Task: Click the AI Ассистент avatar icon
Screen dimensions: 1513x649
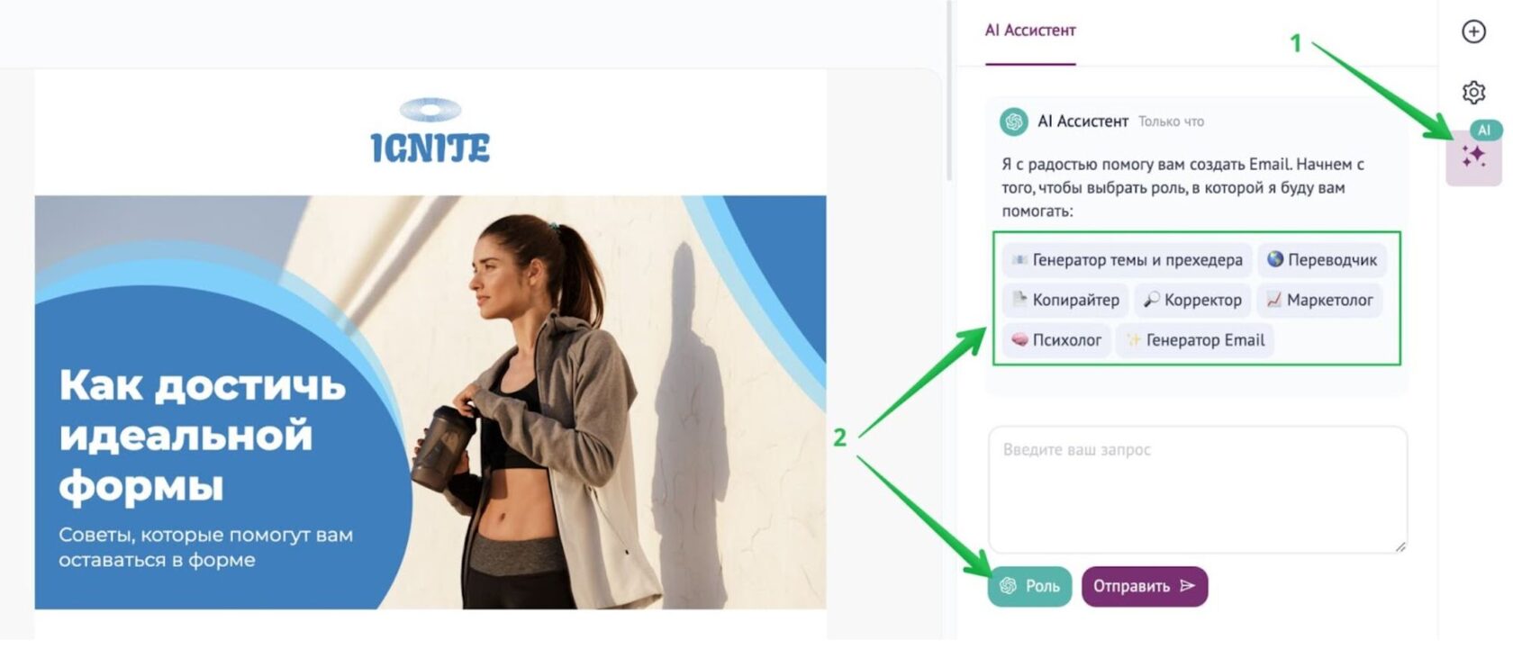Action: click(1014, 122)
